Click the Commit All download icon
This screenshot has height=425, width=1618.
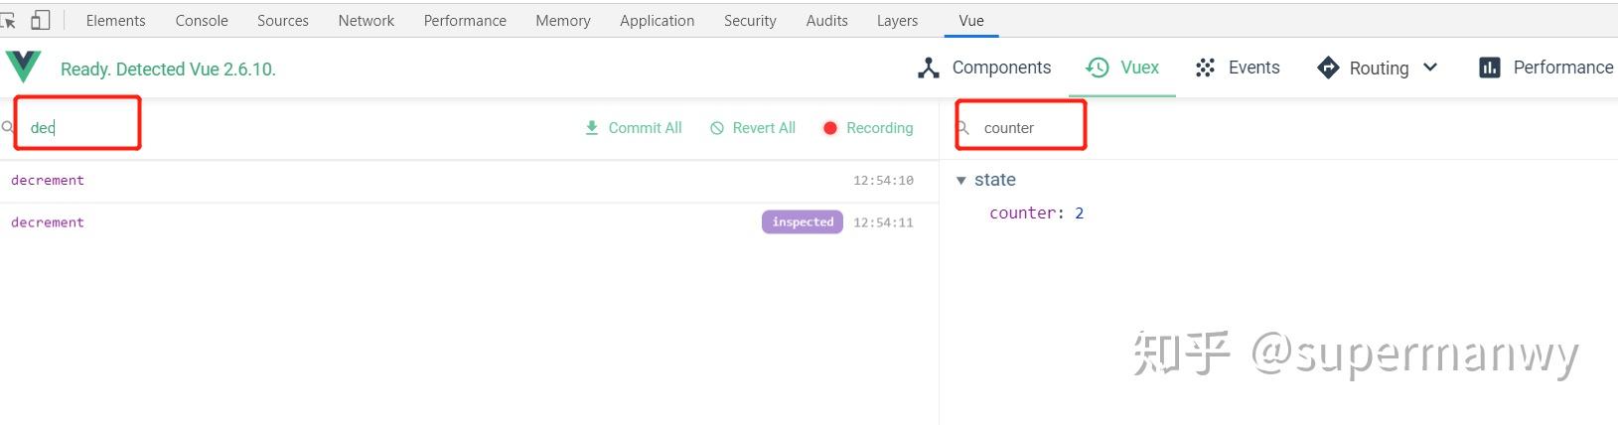tap(592, 128)
